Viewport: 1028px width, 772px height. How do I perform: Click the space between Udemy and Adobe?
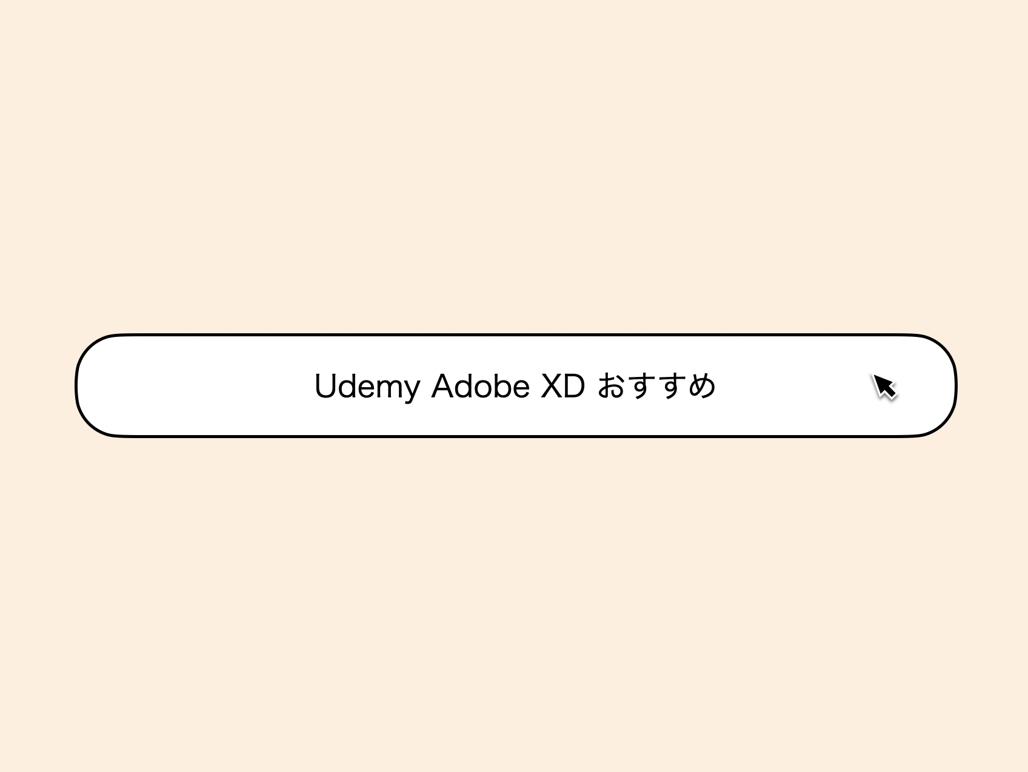pos(426,386)
